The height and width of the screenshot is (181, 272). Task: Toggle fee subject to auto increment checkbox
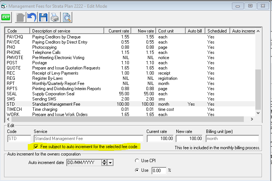click(x=36, y=147)
